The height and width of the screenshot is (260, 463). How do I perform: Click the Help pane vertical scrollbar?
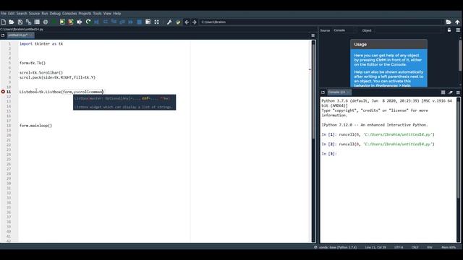[x=460, y=56]
